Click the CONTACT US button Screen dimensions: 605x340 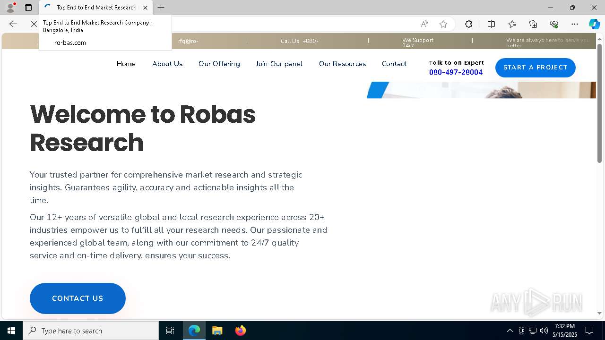point(78,298)
